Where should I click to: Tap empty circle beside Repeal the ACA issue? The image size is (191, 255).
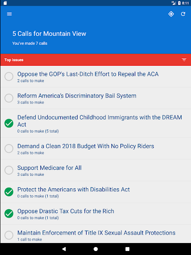click(x=9, y=76)
